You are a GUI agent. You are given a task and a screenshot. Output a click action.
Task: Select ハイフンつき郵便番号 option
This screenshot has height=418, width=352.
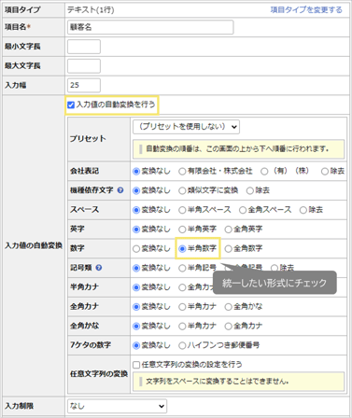coord(182,345)
